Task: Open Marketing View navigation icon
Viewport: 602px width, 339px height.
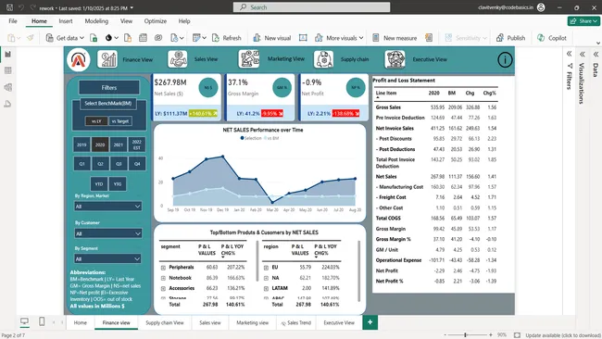Action: point(249,59)
